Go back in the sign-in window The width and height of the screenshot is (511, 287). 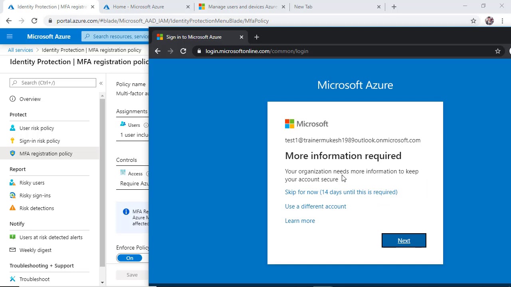pyautogui.click(x=158, y=51)
